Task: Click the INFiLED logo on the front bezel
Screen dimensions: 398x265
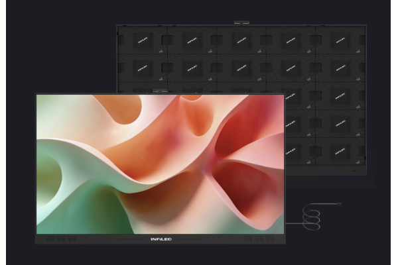Action: (x=161, y=239)
